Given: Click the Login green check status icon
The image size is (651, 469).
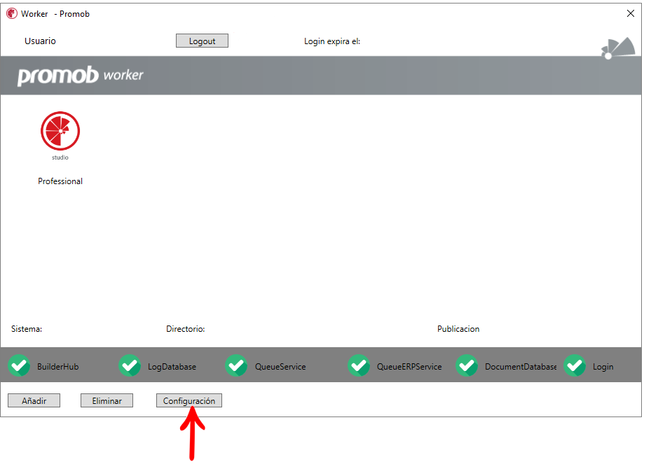Looking at the screenshot, I should click(x=575, y=365).
